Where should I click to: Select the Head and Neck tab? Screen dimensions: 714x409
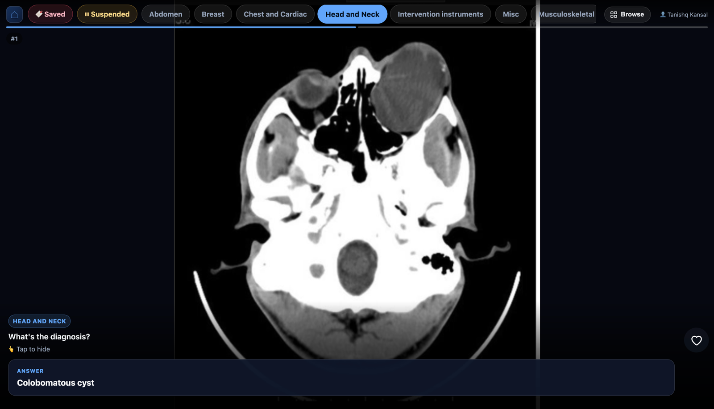(x=352, y=14)
